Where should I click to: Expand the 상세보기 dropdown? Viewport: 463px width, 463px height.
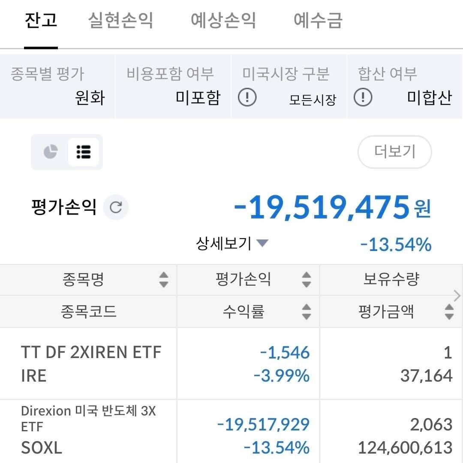click(262, 243)
